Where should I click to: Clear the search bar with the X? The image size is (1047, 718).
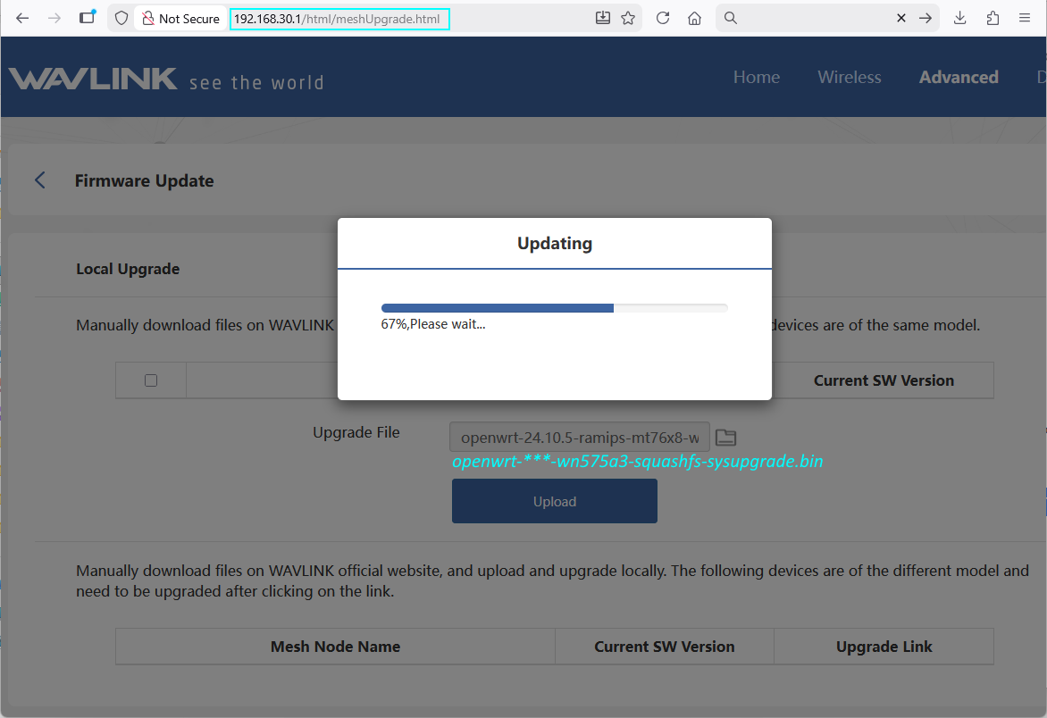point(901,18)
